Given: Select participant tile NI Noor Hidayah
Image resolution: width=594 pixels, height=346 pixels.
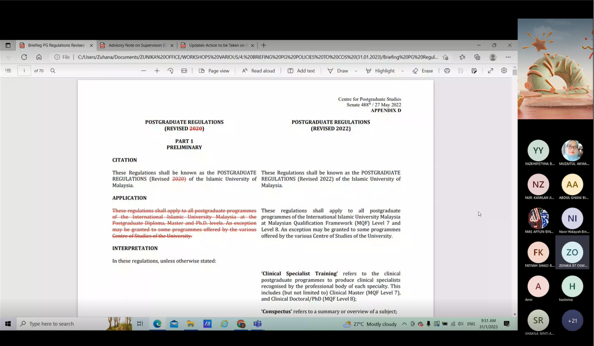Looking at the screenshot, I should pos(572,221).
